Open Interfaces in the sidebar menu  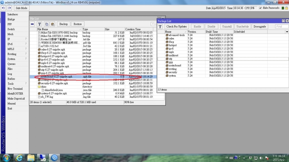[12, 14]
